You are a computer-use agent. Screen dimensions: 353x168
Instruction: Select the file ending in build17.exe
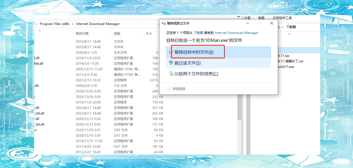click(286, 67)
